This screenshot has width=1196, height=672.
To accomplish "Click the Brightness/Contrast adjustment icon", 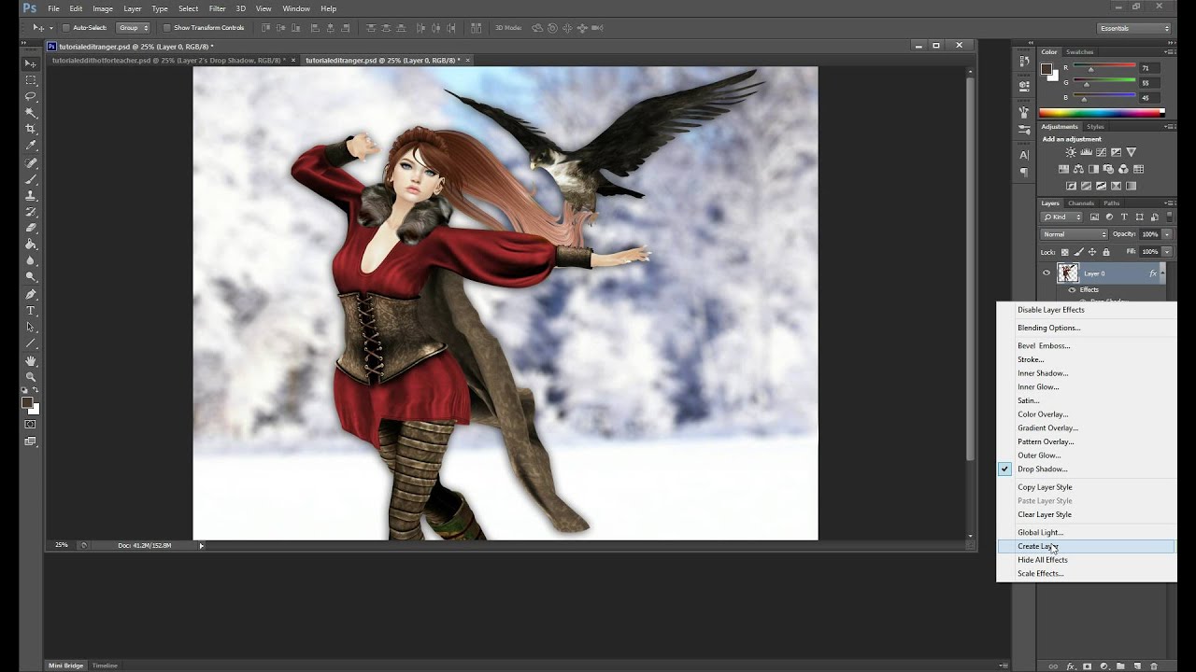I will point(1071,152).
